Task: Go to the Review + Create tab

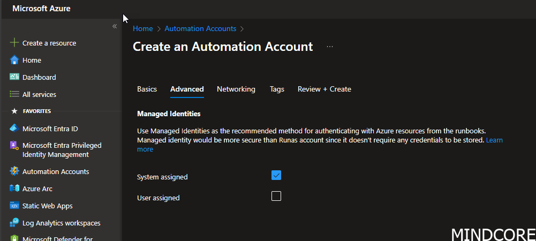Action: pyautogui.click(x=324, y=89)
